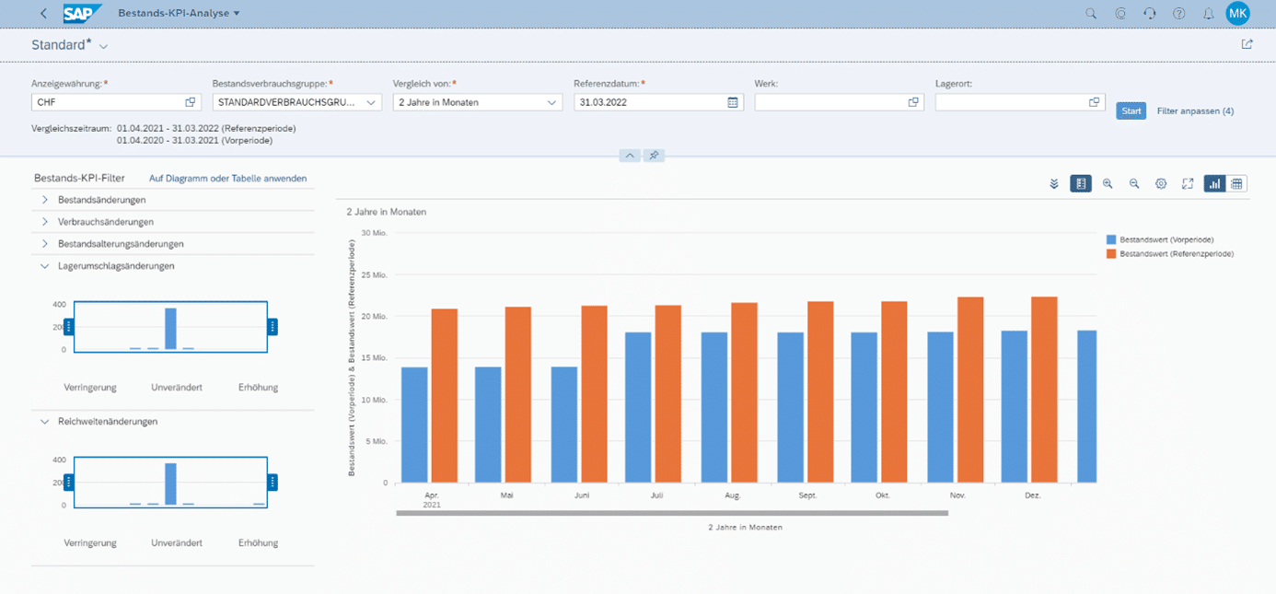Click the chart's horizontal scrollbar
The image size is (1276, 594).
tap(672, 513)
